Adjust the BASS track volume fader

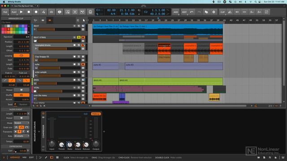coord(59,84)
